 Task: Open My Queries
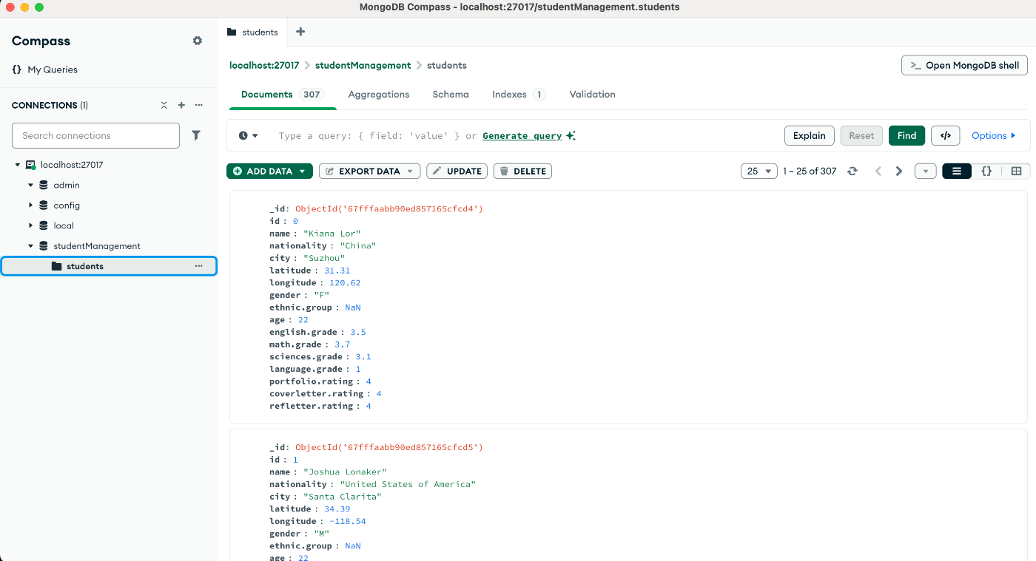[44, 69]
